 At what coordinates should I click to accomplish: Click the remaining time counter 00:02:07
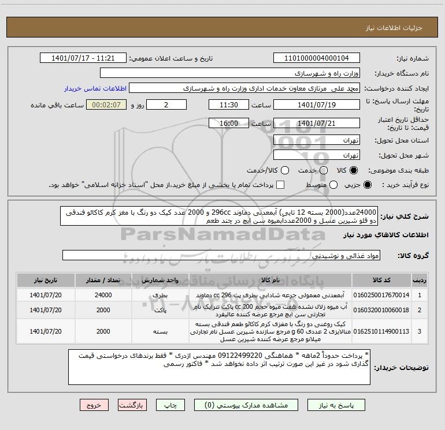[x=106, y=104]
